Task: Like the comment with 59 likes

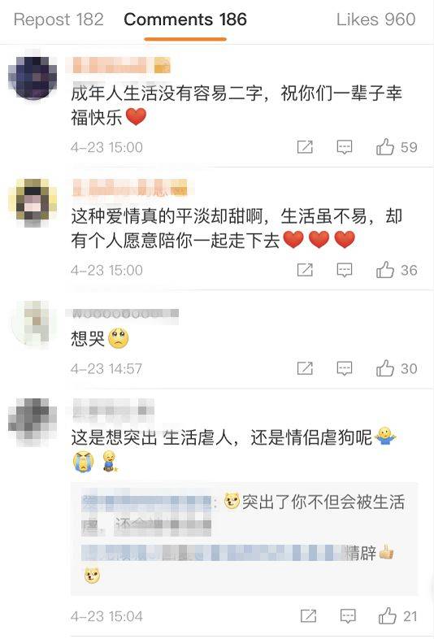Action: click(384, 147)
